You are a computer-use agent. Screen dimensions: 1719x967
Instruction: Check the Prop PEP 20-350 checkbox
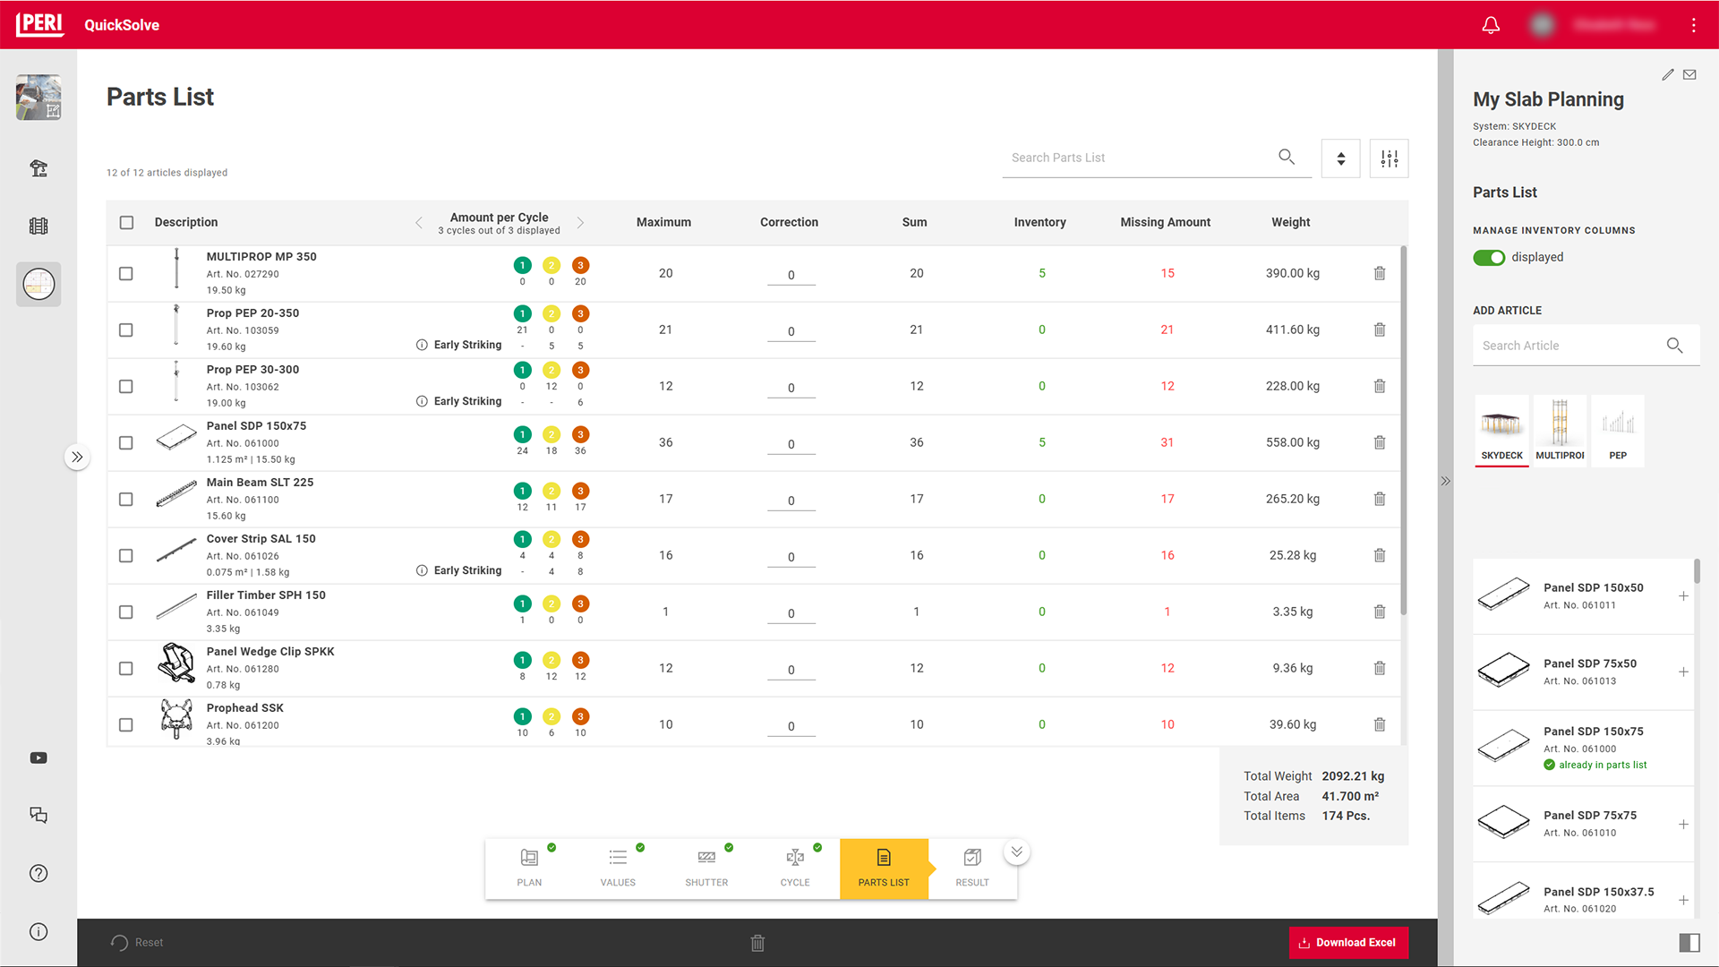126,330
